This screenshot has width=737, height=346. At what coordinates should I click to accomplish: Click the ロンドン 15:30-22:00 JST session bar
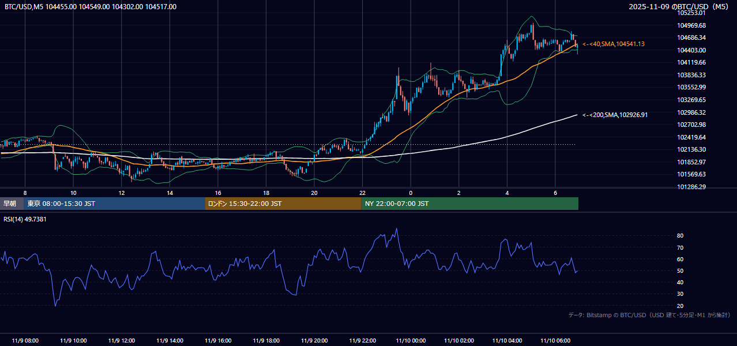[x=283, y=204]
